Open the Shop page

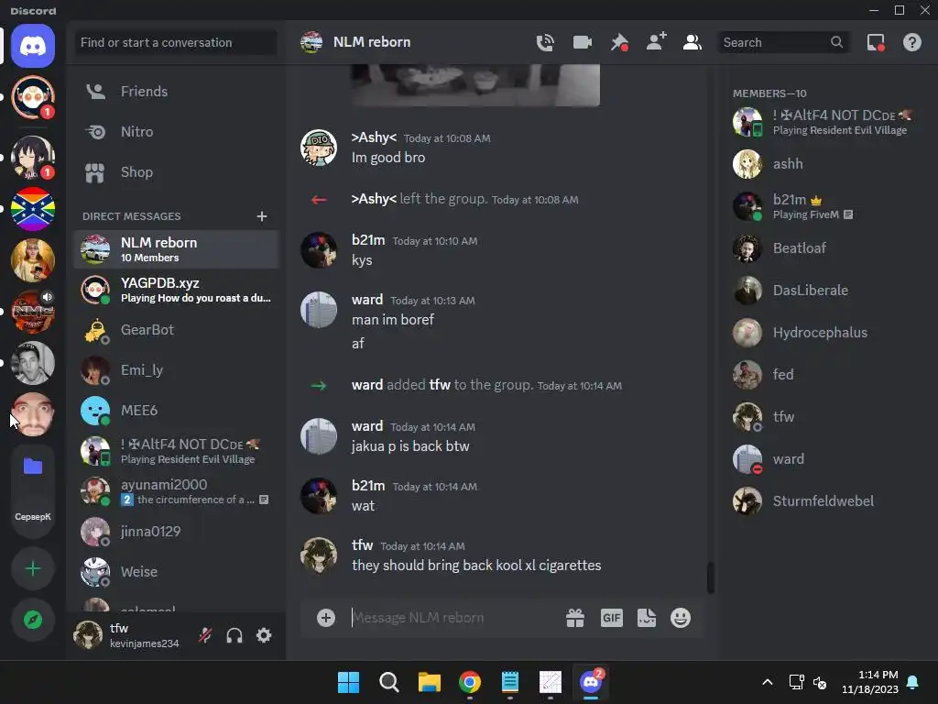[x=176, y=172]
